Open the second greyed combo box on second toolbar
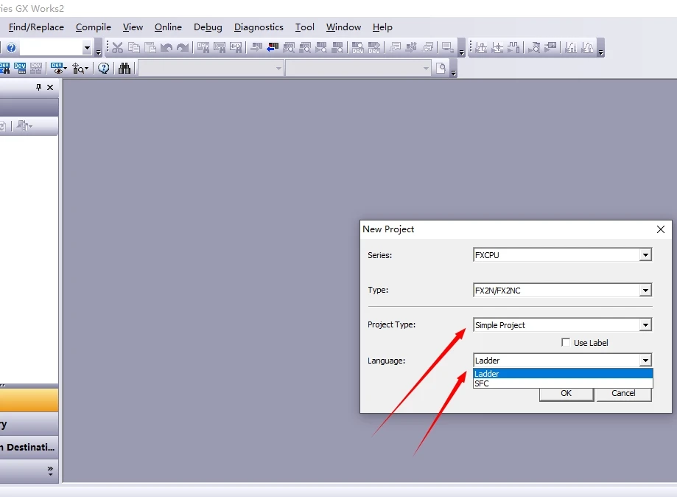This screenshot has width=677, height=497. 358,69
